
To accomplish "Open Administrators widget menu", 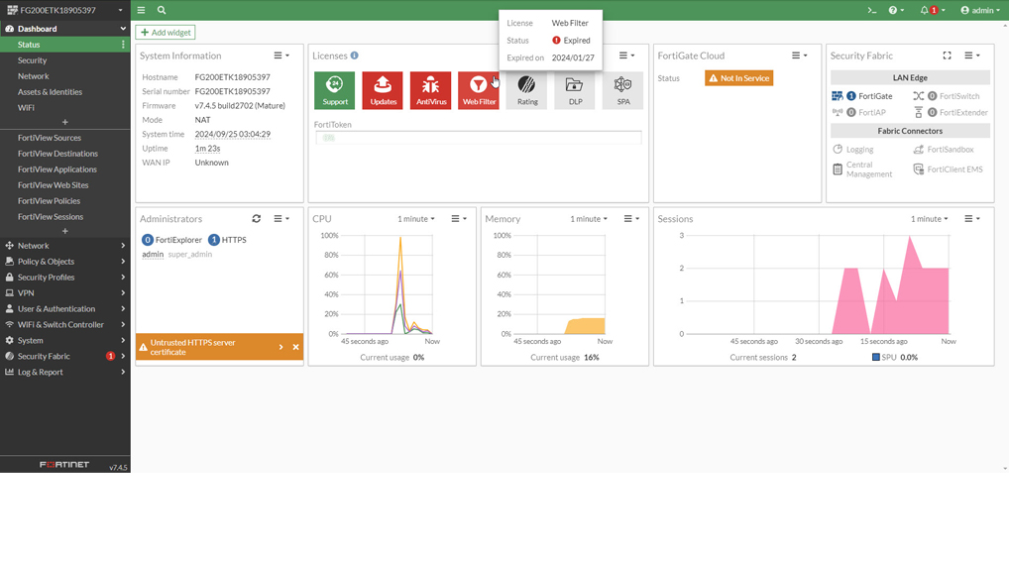I will tap(281, 219).
